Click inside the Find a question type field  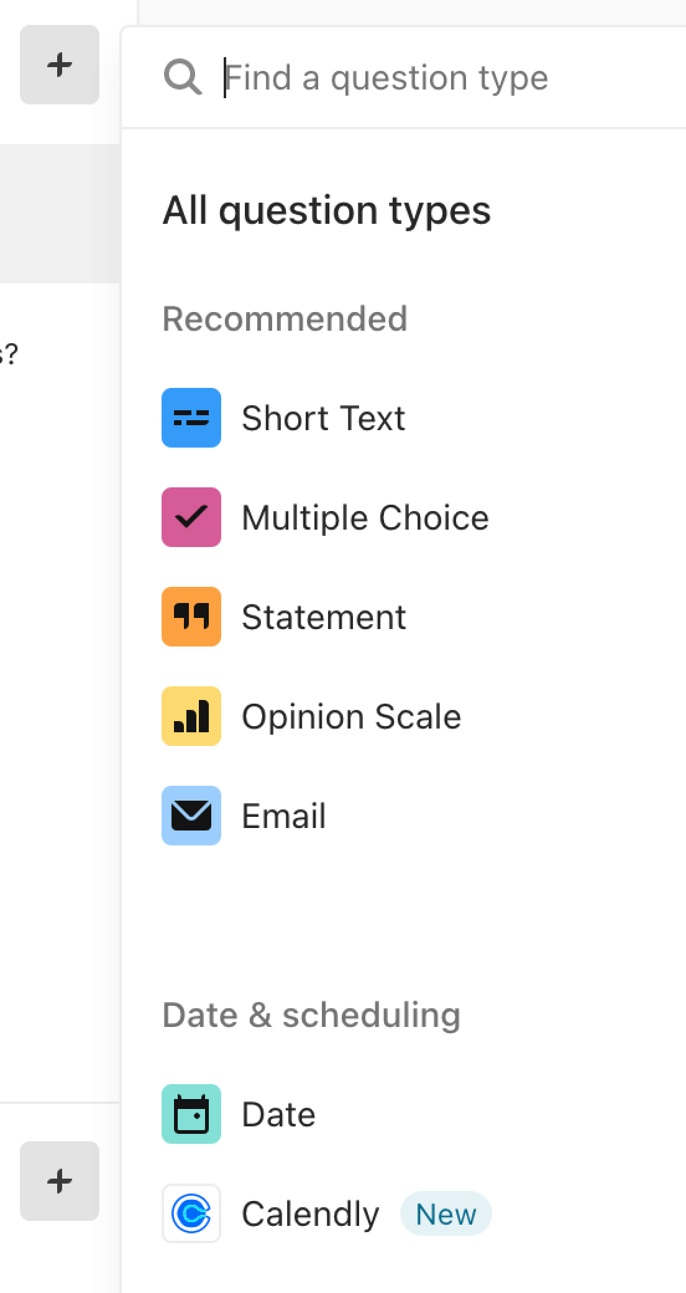coord(385,76)
